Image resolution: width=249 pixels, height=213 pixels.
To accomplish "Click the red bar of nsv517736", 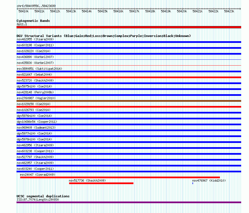I will point(101,183).
